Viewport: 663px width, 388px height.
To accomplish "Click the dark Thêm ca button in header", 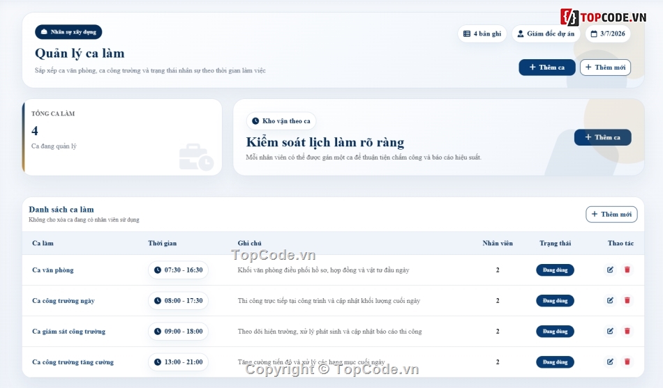I will point(546,68).
